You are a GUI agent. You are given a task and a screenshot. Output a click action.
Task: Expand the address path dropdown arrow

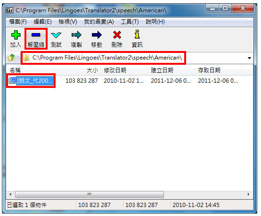click(x=249, y=58)
